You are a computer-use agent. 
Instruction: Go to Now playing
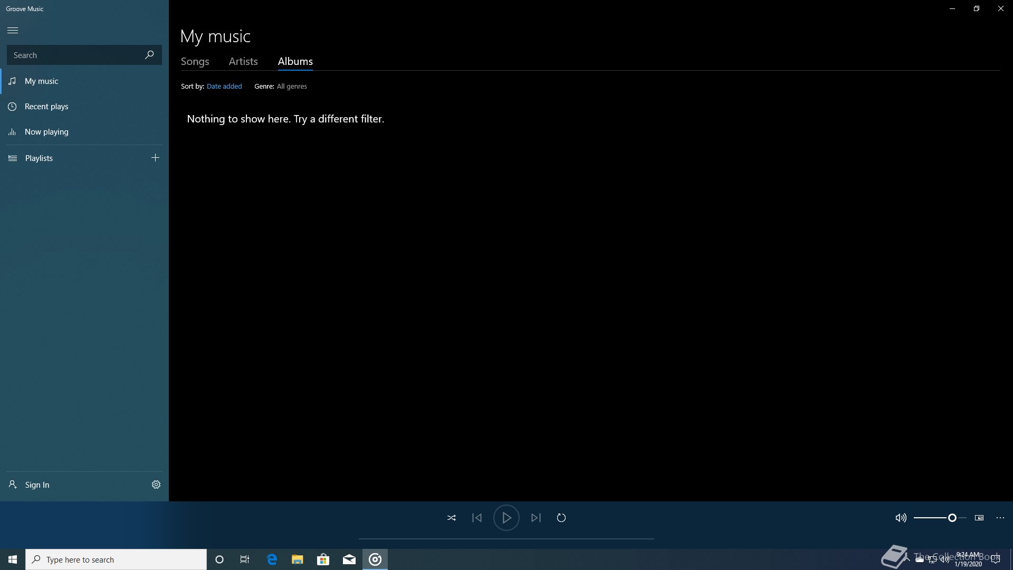pos(84,132)
